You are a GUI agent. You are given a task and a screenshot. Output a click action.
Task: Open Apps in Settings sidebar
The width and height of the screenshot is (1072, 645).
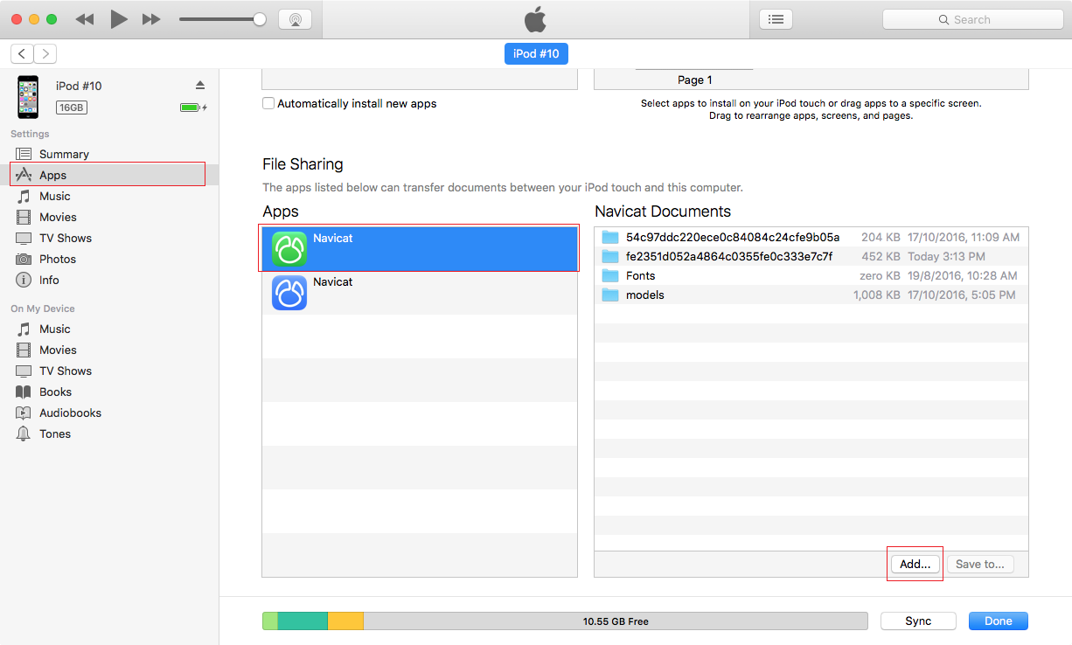click(x=109, y=175)
